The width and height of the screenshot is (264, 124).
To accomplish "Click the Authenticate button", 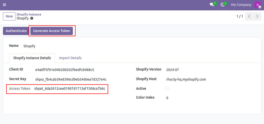I will coord(16,31).
